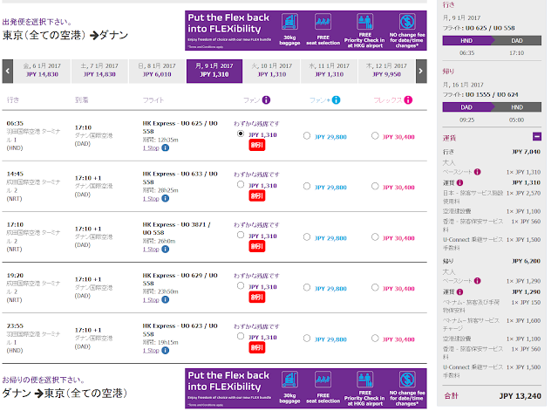Viewport: 558px width, 411px height.
Task: Open stop info icon for 19:20 flight
Action: pos(165,300)
